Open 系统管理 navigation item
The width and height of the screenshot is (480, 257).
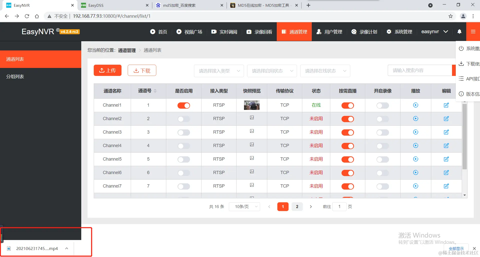tap(399, 32)
